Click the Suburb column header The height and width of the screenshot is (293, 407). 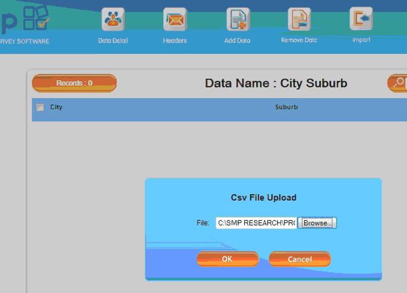(x=286, y=107)
